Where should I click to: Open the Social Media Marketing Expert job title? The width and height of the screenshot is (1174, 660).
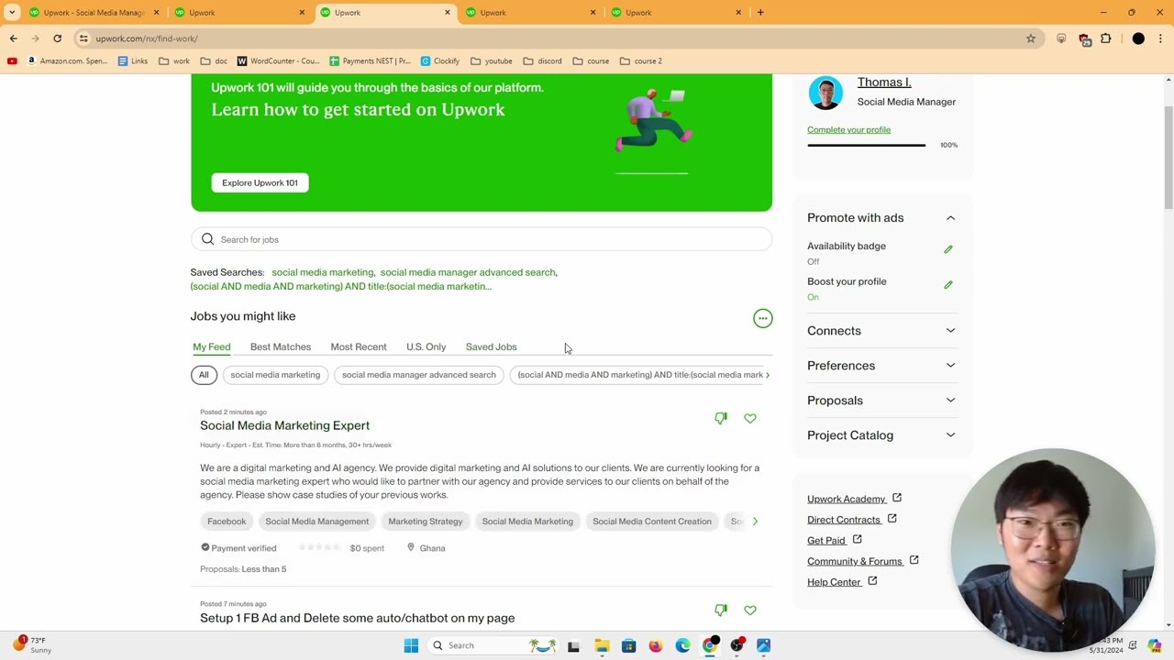(x=285, y=425)
